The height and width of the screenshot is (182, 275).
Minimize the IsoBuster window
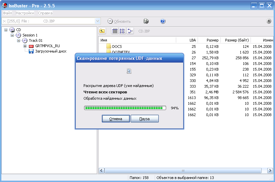click(254, 6)
